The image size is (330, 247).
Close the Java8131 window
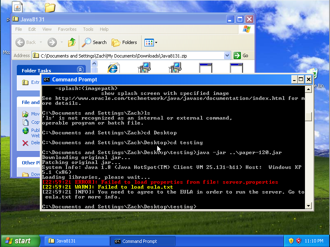(x=250, y=19)
